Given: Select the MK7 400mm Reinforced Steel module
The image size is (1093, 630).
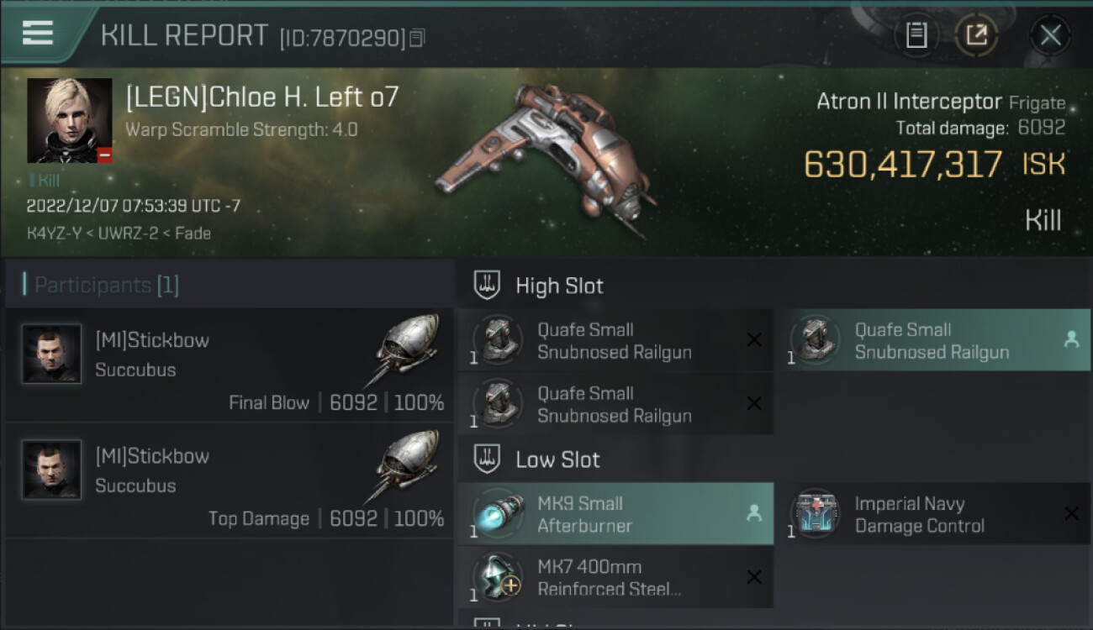Looking at the screenshot, I should tap(615, 577).
